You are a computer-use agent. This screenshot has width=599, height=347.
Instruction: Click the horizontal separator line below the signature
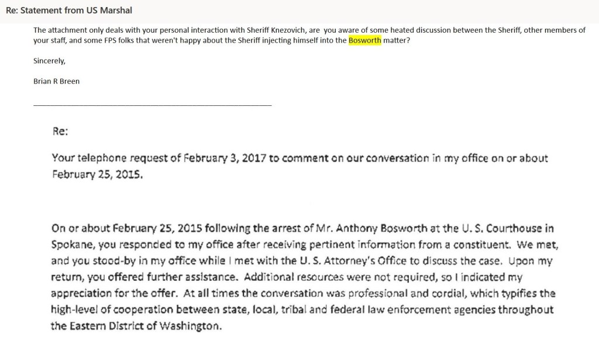tap(153, 105)
